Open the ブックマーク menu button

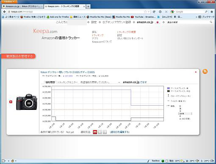(206, 17)
